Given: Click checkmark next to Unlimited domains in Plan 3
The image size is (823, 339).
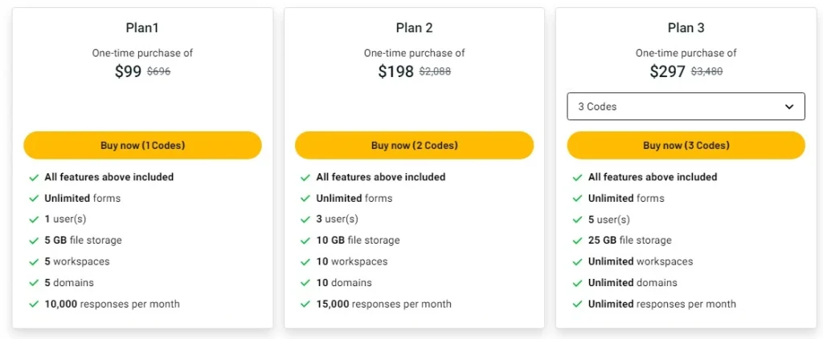Looking at the screenshot, I should pos(577,283).
